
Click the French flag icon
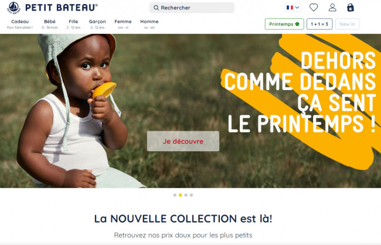coord(290,8)
